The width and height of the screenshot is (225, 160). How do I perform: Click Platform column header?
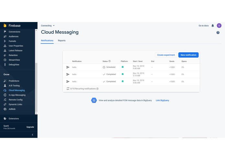tap(124, 61)
